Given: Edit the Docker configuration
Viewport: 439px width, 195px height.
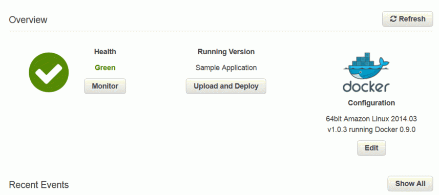Looking at the screenshot, I should coord(371,148).
